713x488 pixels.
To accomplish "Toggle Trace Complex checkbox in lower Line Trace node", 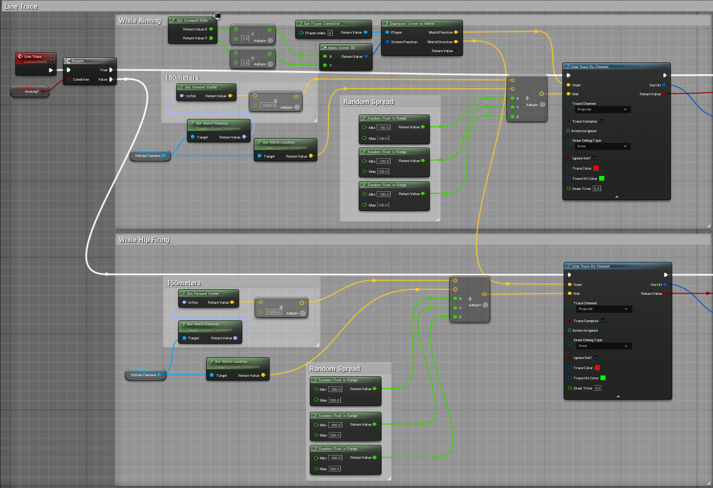I will point(602,321).
